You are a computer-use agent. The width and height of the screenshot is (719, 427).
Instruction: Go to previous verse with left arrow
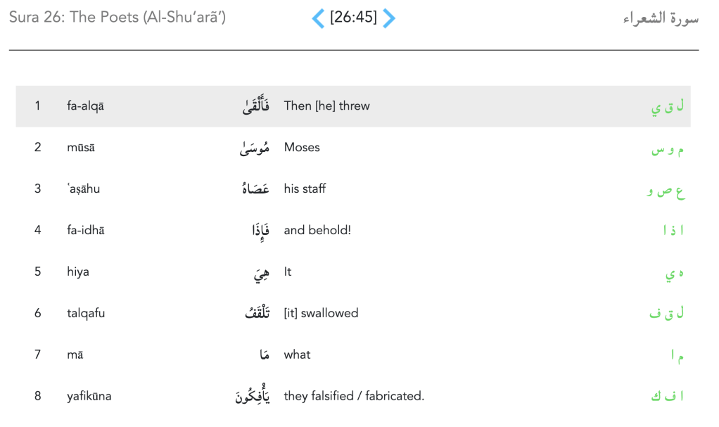click(318, 18)
